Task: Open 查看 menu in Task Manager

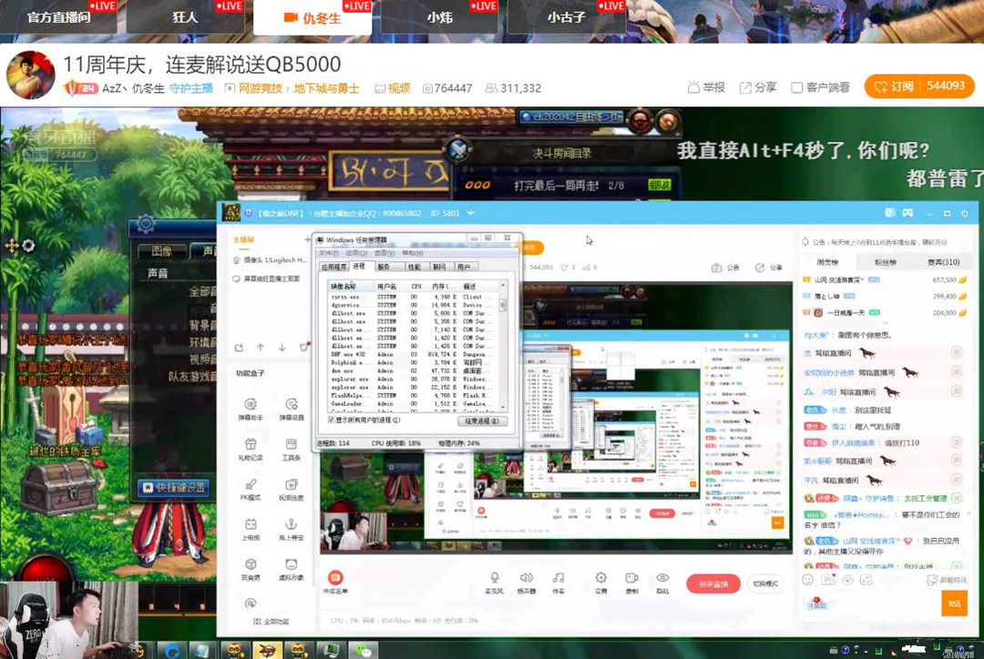Action: (x=384, y=253)
